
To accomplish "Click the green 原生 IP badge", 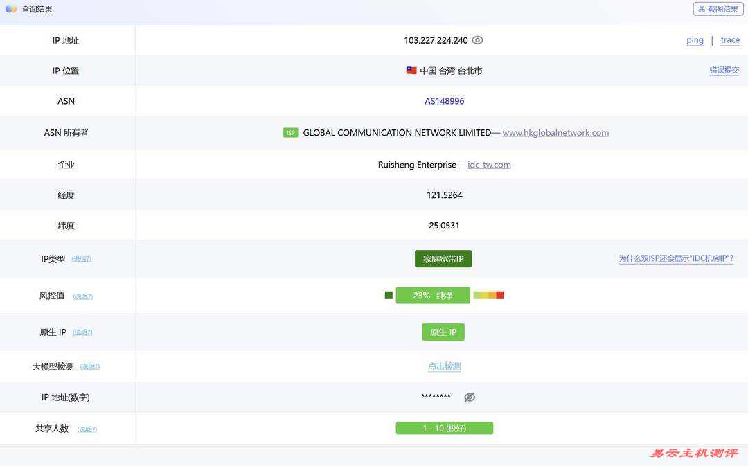I will (x=443, y=332).
